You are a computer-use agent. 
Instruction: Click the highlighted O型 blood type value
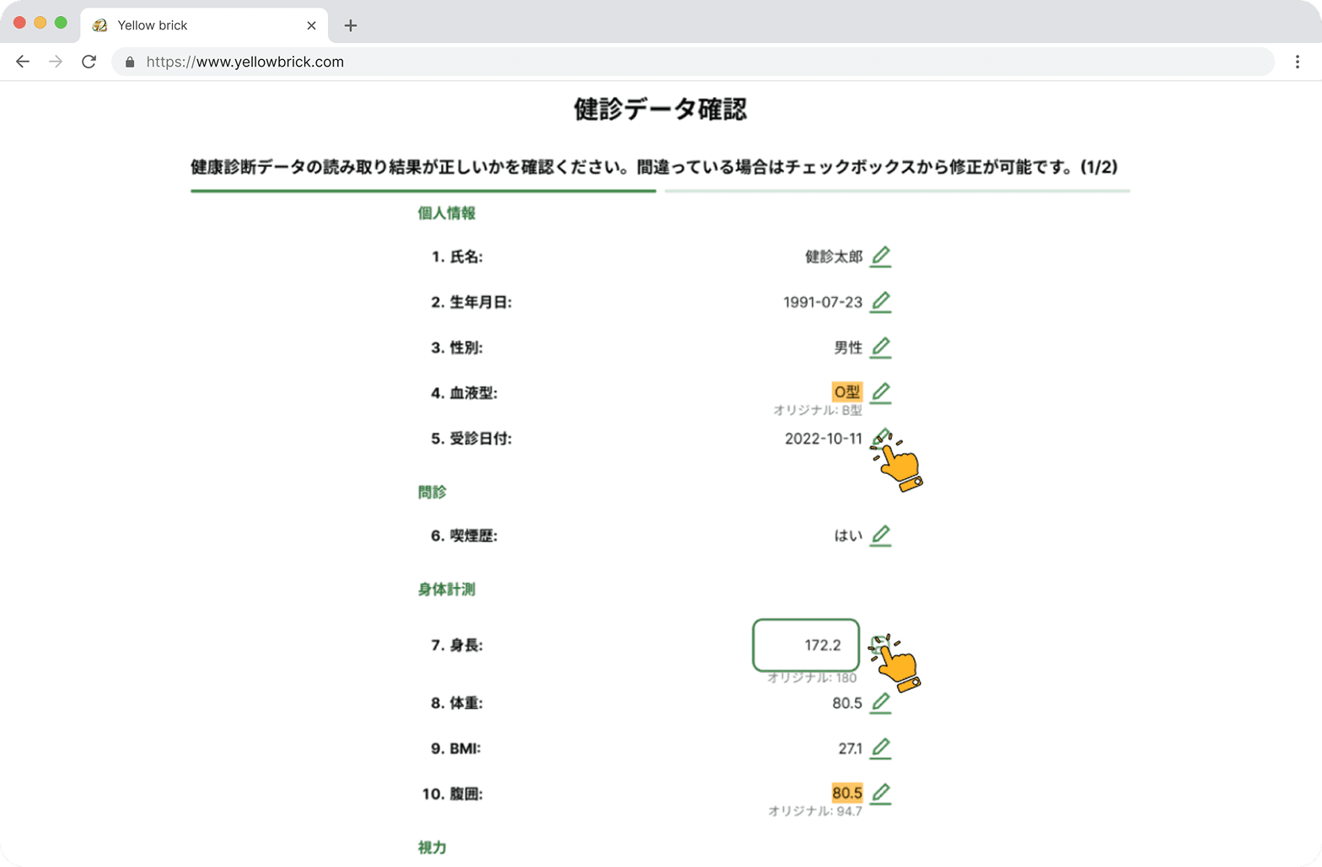tap(846, 392)
